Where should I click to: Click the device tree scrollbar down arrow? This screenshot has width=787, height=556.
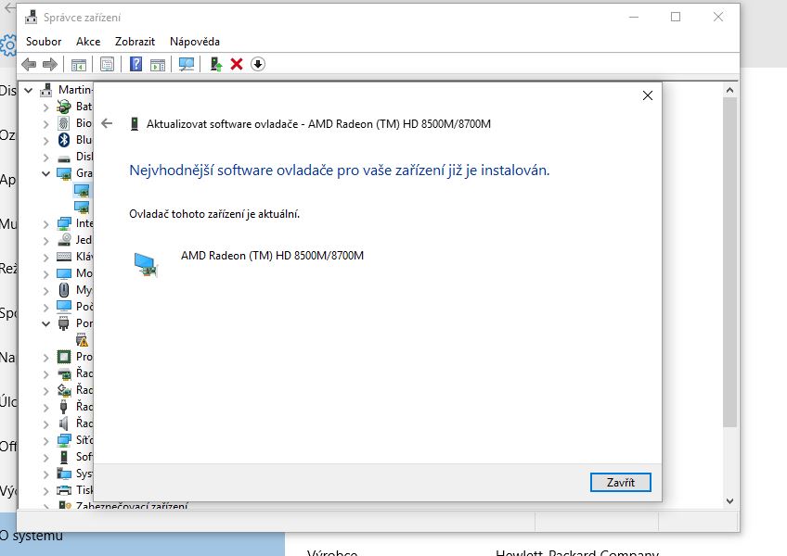coord(729,500)
